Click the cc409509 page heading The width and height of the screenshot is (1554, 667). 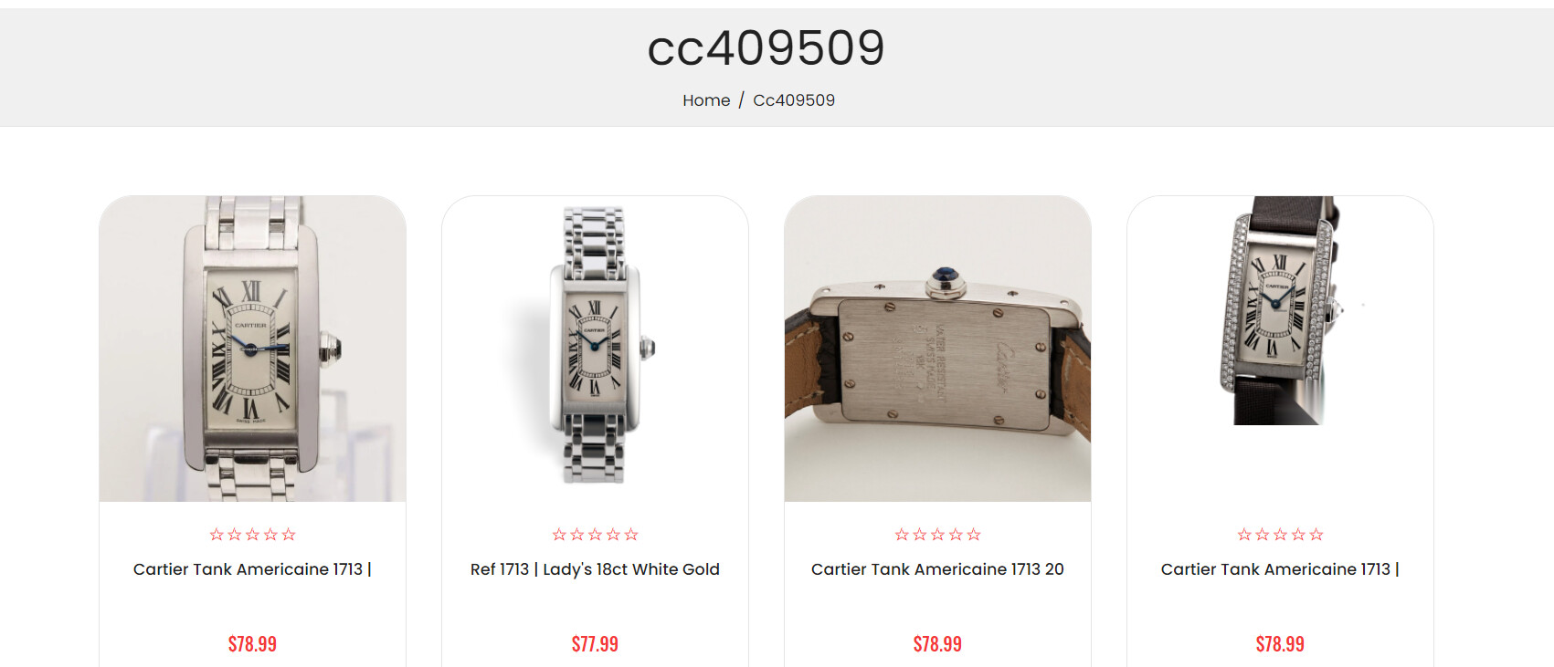[766, 47]
